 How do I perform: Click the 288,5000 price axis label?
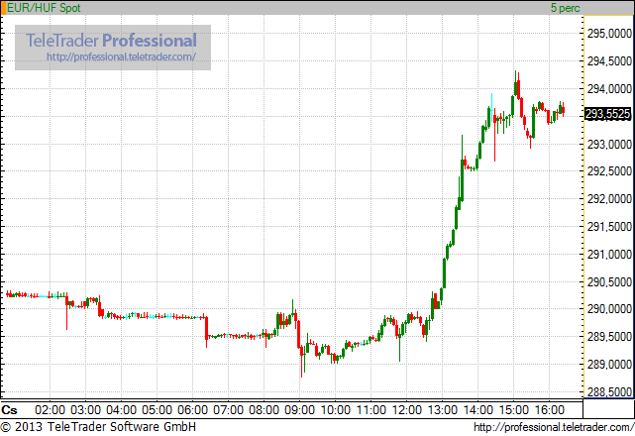tap(609, 391)
